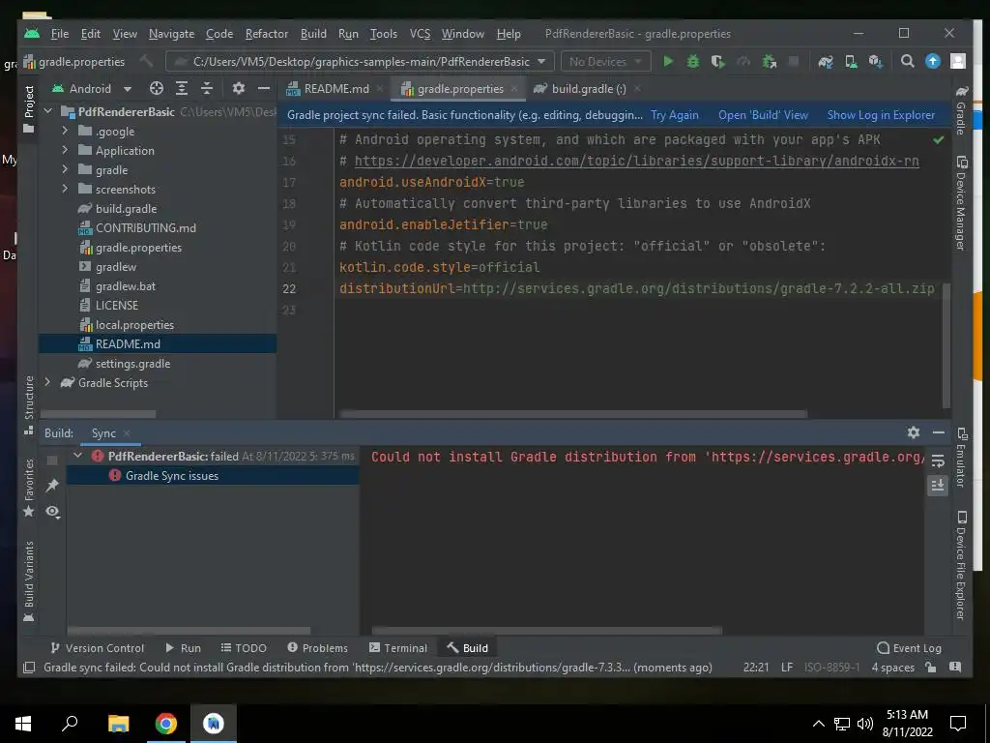Screen dimensions: 990x743
Task: Expand the Application folder
Action: click(x=65, y=150)
